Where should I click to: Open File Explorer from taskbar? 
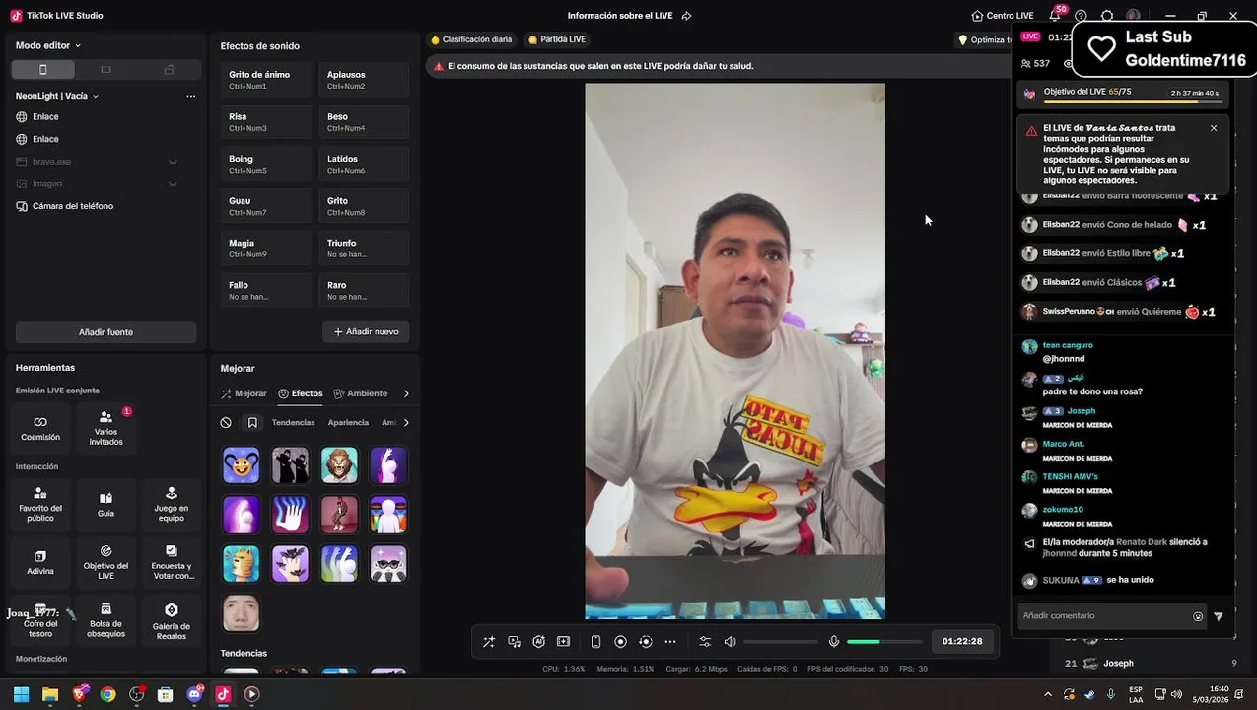click(50, 694)
